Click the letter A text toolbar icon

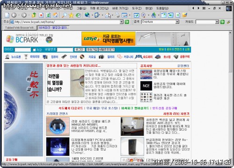(154, 15)
